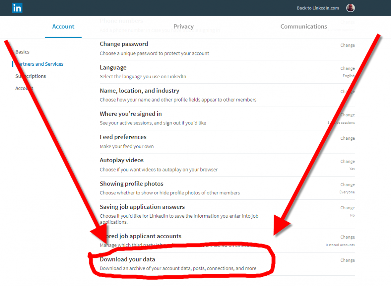Stay on the Account tab
This screenshot has height=286, width=391.
63,26
